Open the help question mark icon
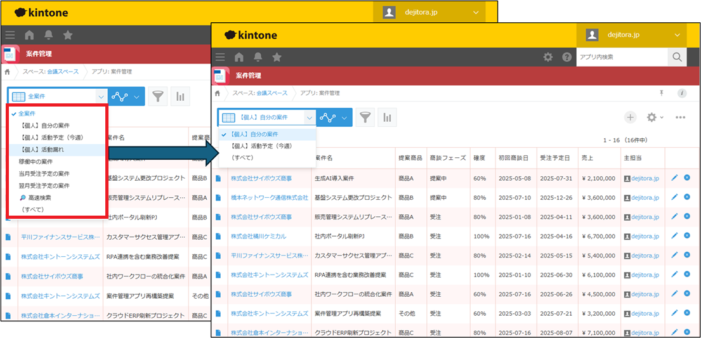The width and height of the screenshot is (701, 338). (567, 57)
